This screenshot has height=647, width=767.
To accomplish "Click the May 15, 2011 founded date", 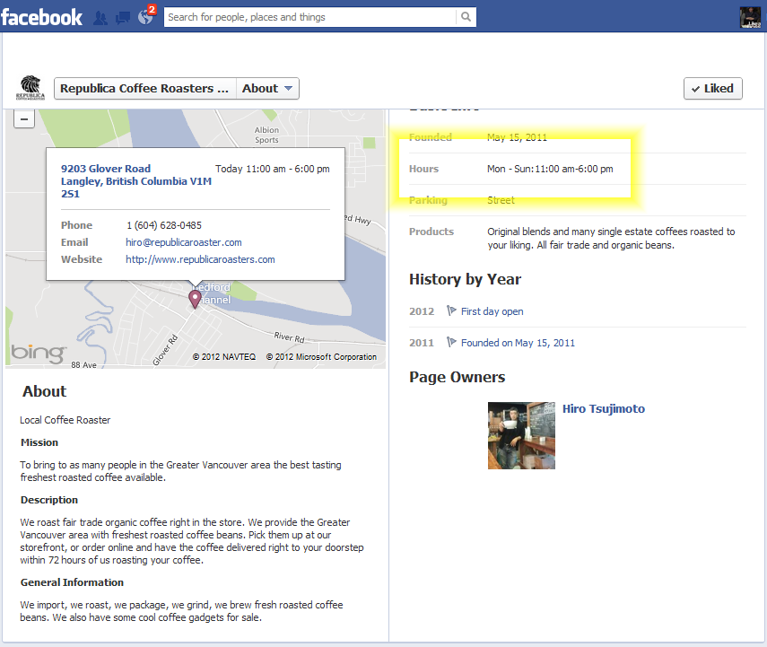I will coord(517,137).
